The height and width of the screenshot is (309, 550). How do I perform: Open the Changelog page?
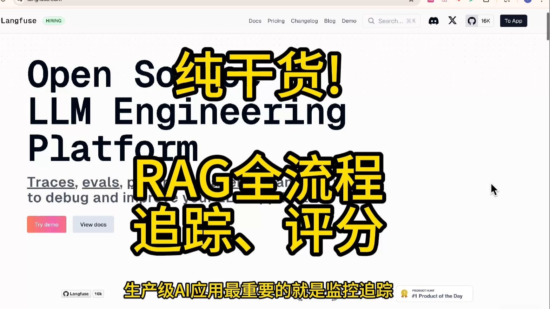pyautogui.click(x=304, y=21)
